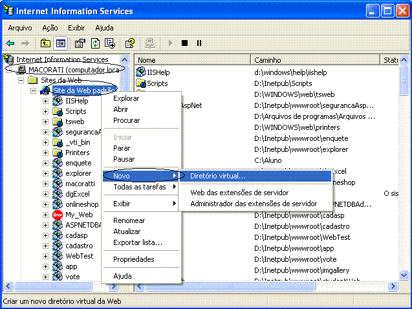
Task: Click the Internet Information Services root icon
Action: tap(8, 59)
